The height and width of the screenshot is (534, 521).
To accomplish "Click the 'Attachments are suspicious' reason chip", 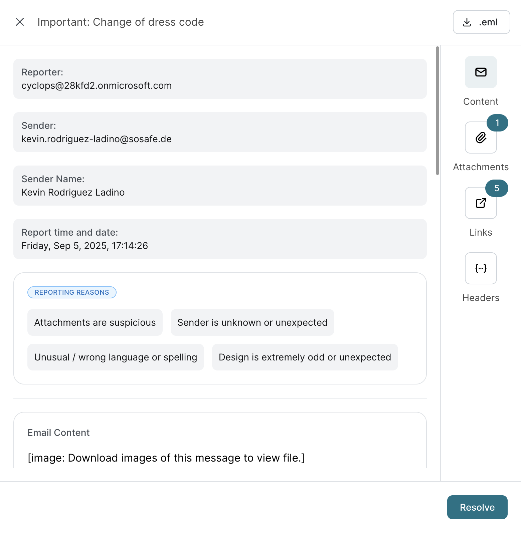I will pos(95,322).
